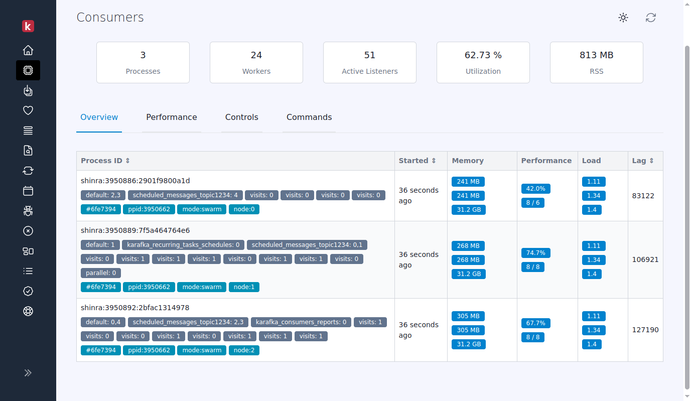Open Explorer using the document-magnifier icon

tap(28, 150)
